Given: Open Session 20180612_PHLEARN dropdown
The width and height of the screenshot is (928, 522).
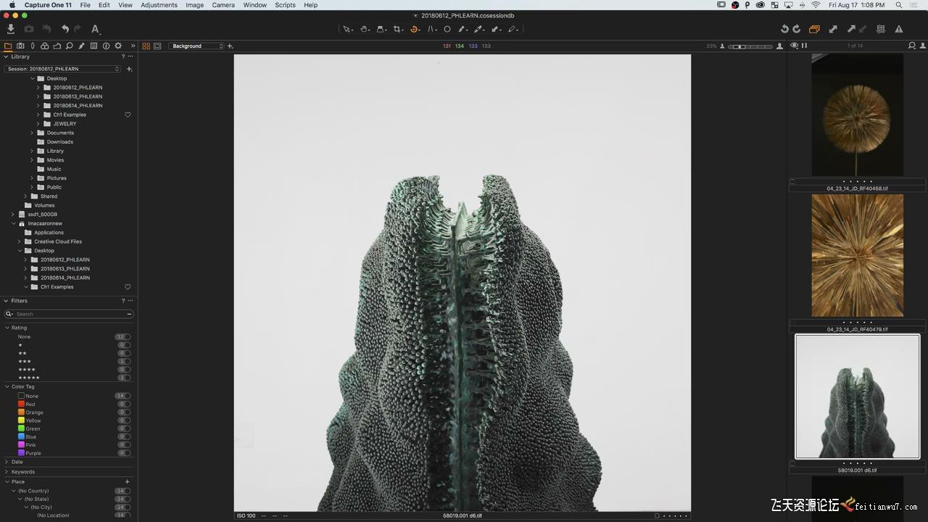Looking at the screenshot, I should (63, 69).
